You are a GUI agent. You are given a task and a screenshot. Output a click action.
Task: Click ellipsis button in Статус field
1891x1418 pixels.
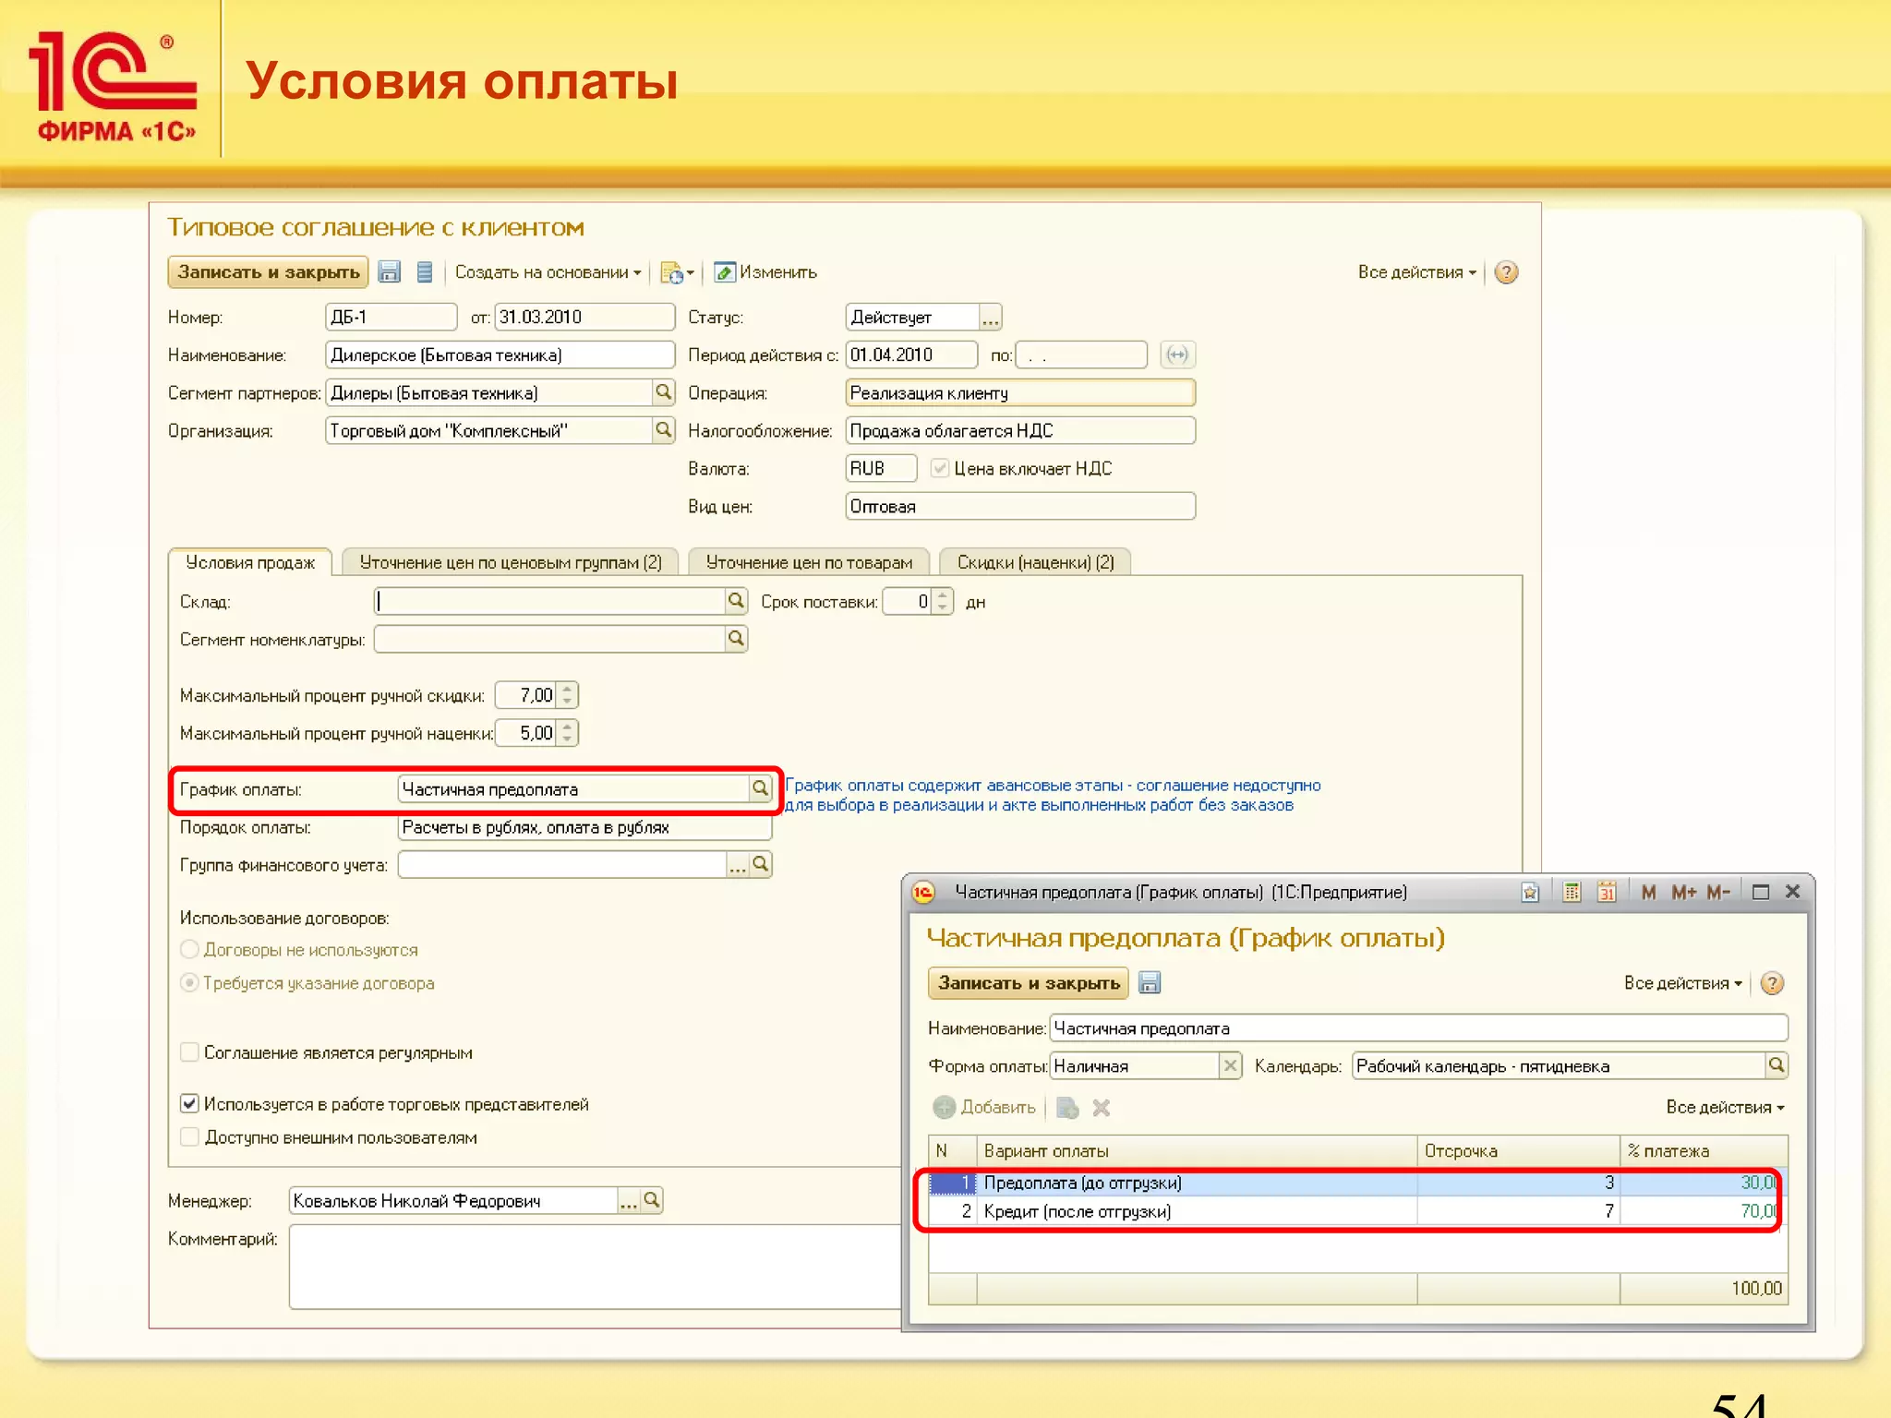[990, 318]
